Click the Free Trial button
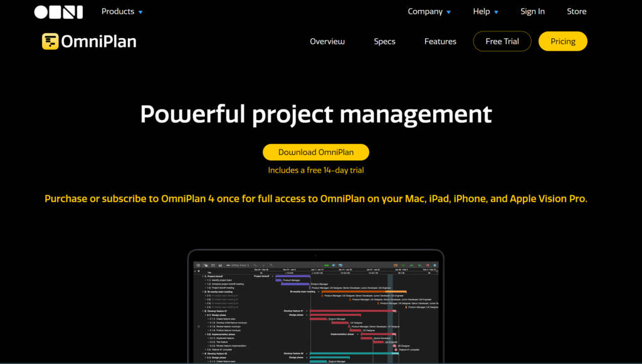Viewport: 642px width, 364px height. [502, 41]
